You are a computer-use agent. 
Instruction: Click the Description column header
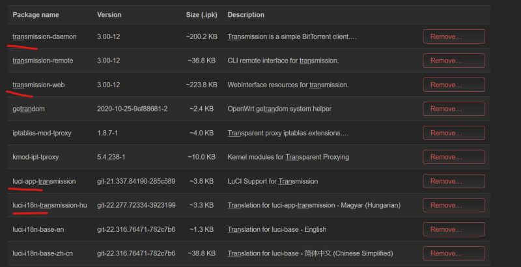(x=246, y=14)
